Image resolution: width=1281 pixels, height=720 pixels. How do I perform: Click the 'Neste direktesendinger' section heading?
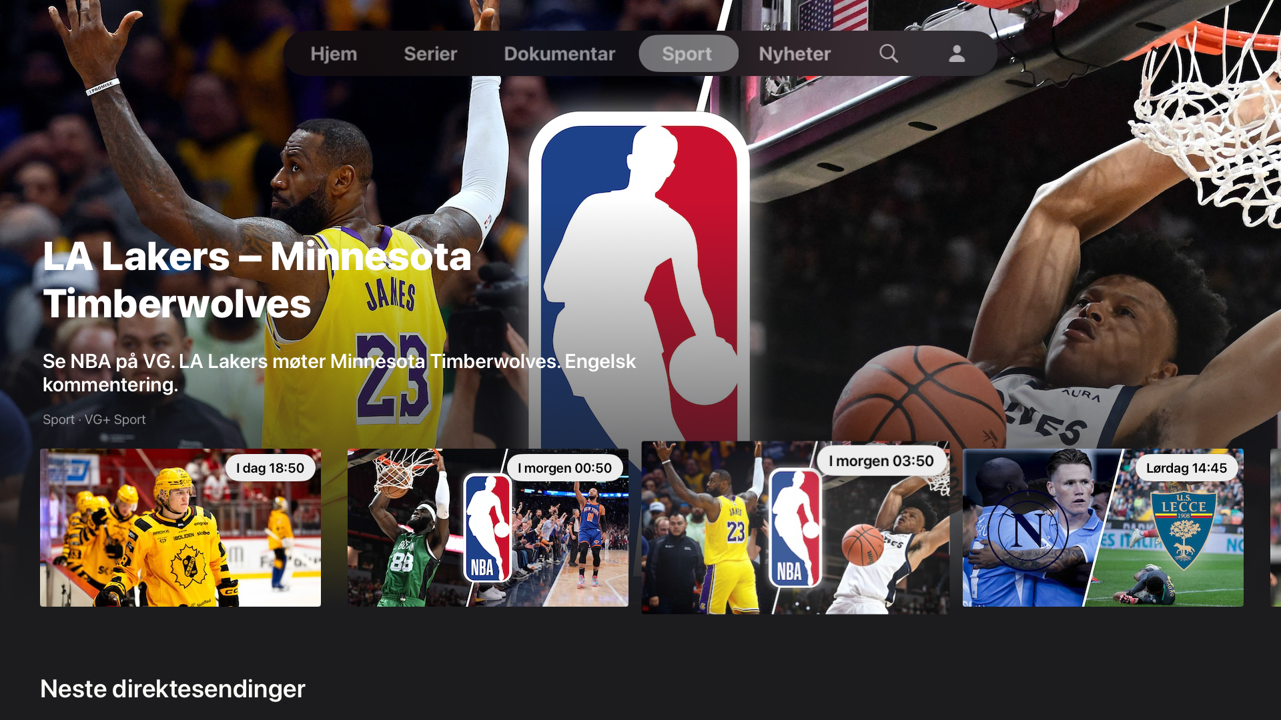pos(173,689)
